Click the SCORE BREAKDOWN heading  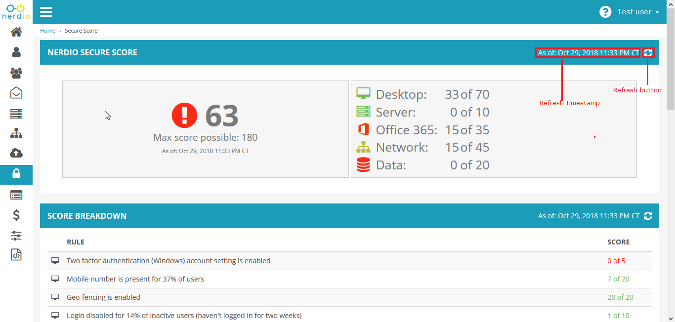click(87, 216)
